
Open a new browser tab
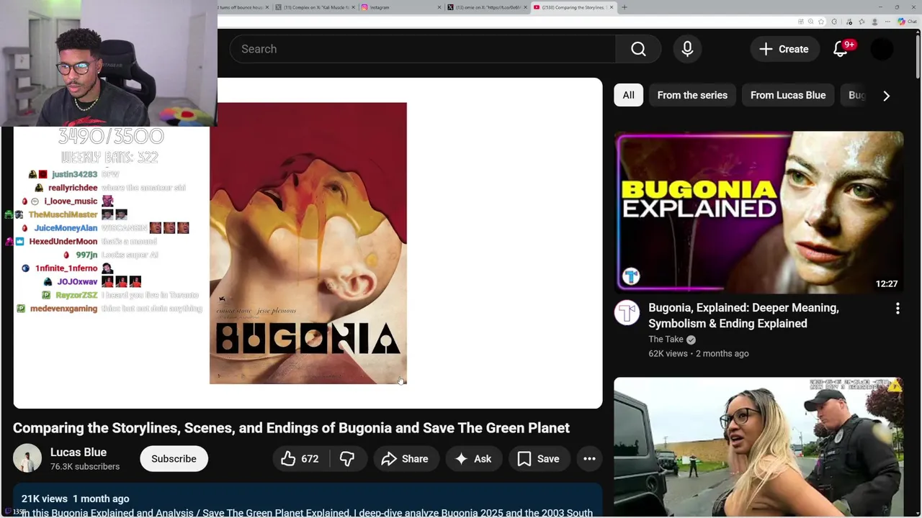pyautogui.click(x=625, y=7)
